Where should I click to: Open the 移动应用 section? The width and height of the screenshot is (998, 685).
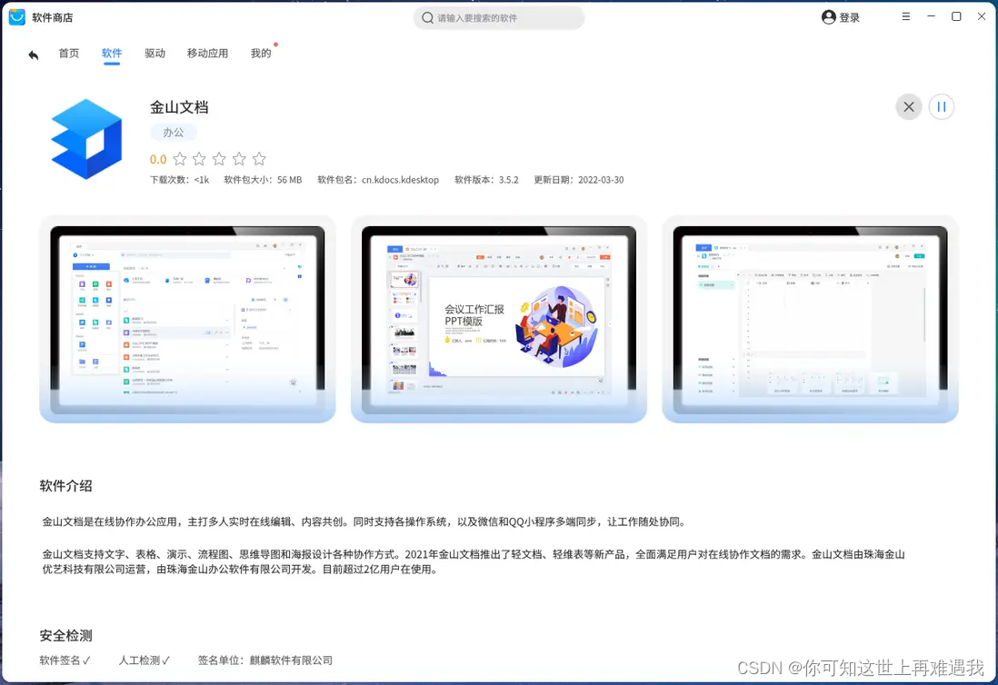[x=207, y=54]
